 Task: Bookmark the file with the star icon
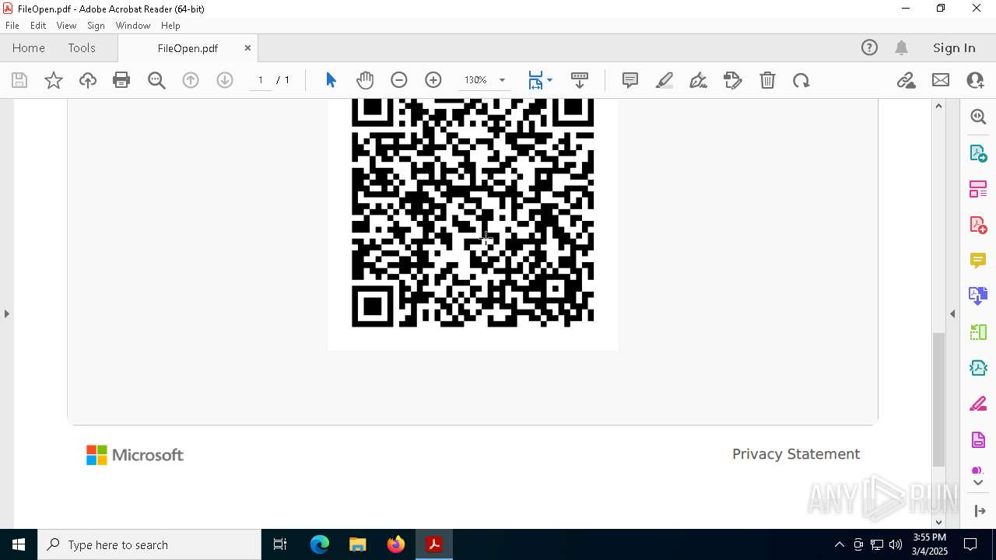click(x=54, y=80)
